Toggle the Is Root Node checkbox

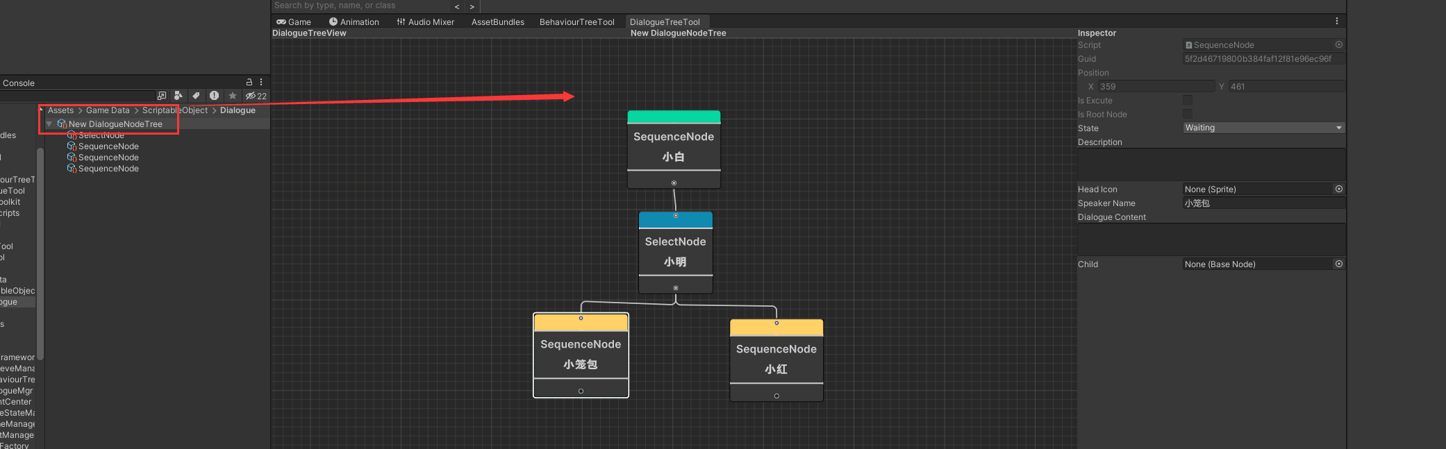(x=1188, y=114)
